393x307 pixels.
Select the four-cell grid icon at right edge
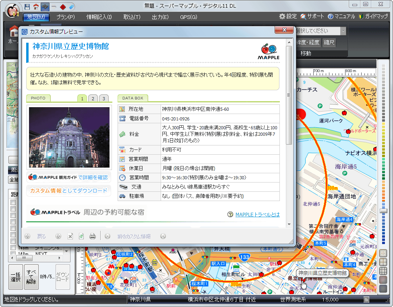[383, 262]
